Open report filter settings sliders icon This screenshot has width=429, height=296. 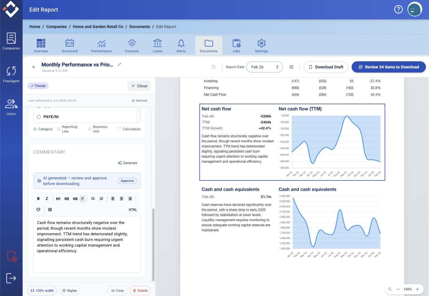coord(291,67)
